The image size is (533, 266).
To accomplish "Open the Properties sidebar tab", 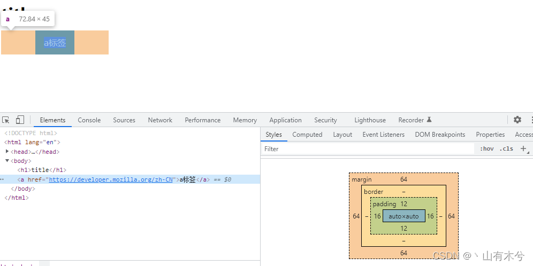I will click(490, 135).
